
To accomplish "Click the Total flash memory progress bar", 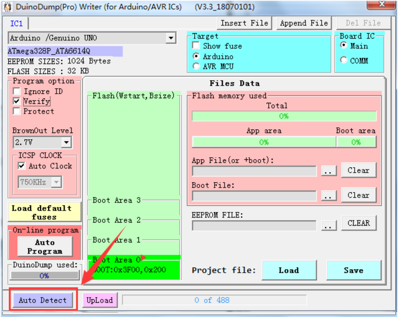I will pyautogui.click(x=284, y=116).
